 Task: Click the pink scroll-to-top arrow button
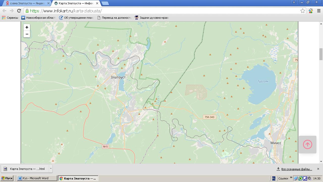307,145
